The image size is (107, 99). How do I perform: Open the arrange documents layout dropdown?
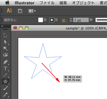(x=32, y=11)
